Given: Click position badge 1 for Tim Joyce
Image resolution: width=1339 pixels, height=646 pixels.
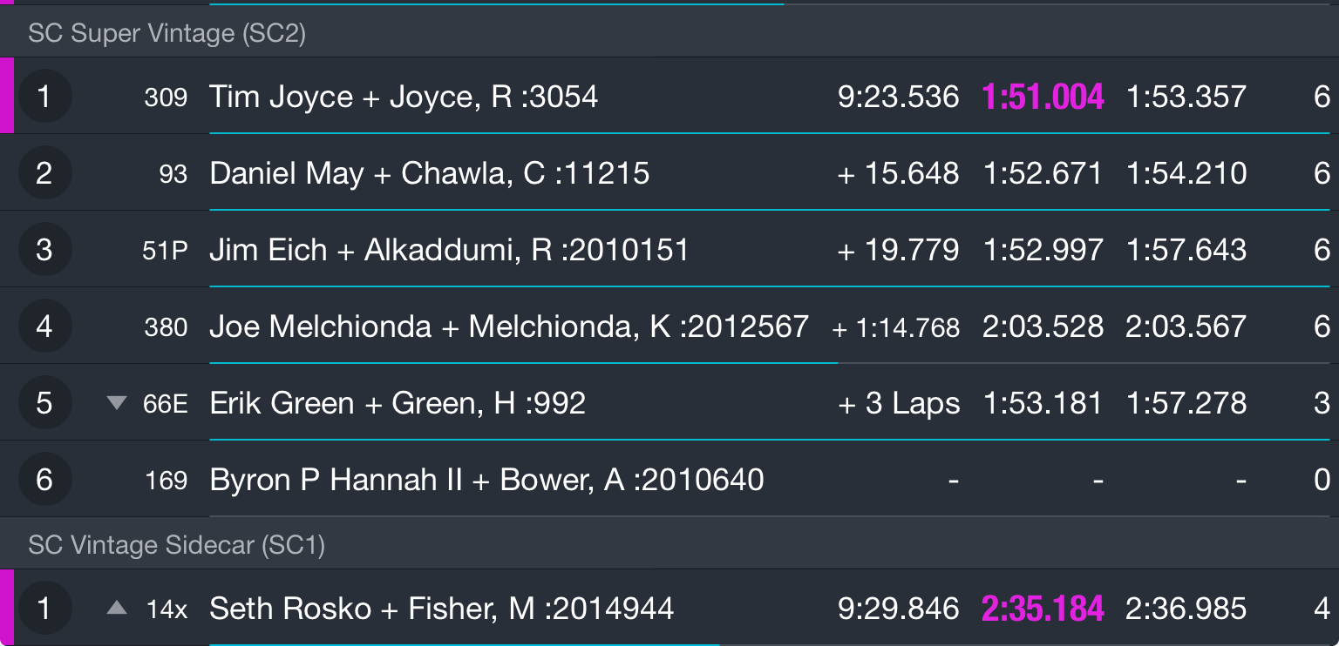Looking at the screenshot, I should point(44,97).
